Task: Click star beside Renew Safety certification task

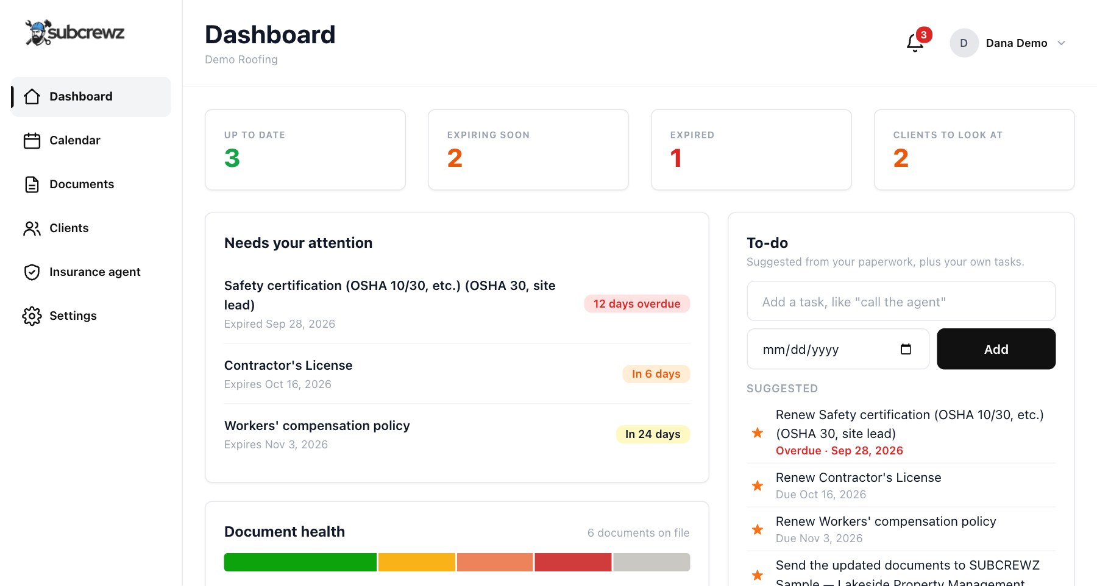Action: tap(758, 432)
